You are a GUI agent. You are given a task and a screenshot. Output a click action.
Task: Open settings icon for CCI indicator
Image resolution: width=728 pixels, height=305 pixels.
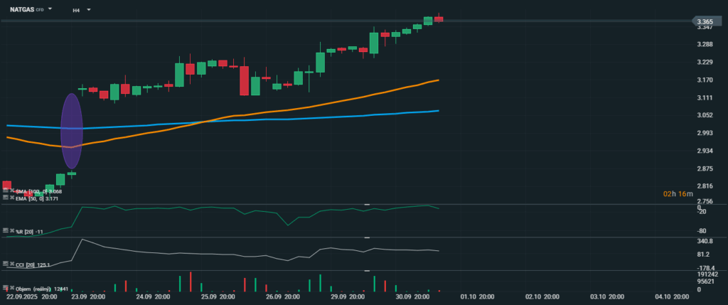(6, 264)
